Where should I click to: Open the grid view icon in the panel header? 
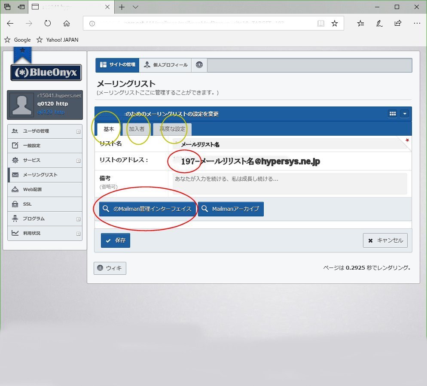tap(392, 113)
